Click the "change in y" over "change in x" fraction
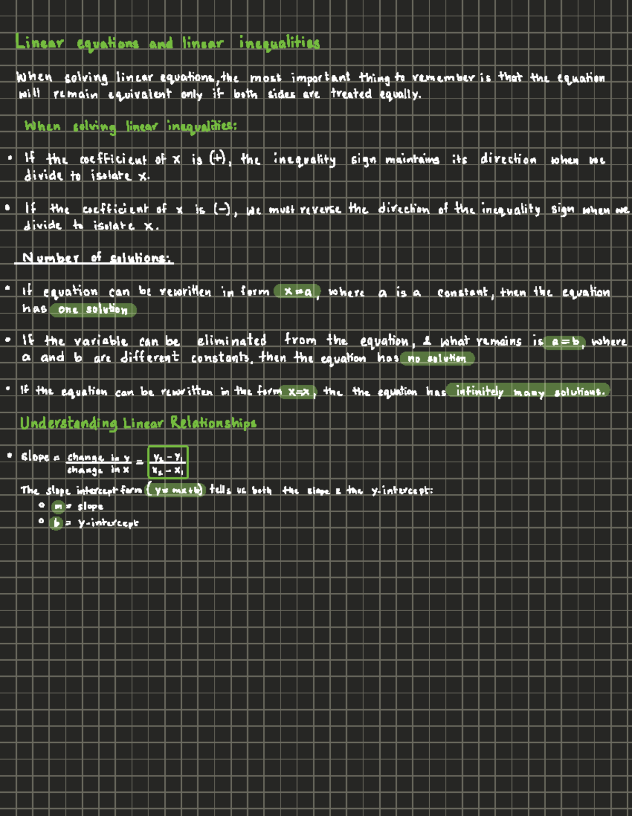Screen dimensions: 632x816 (98, 463)
